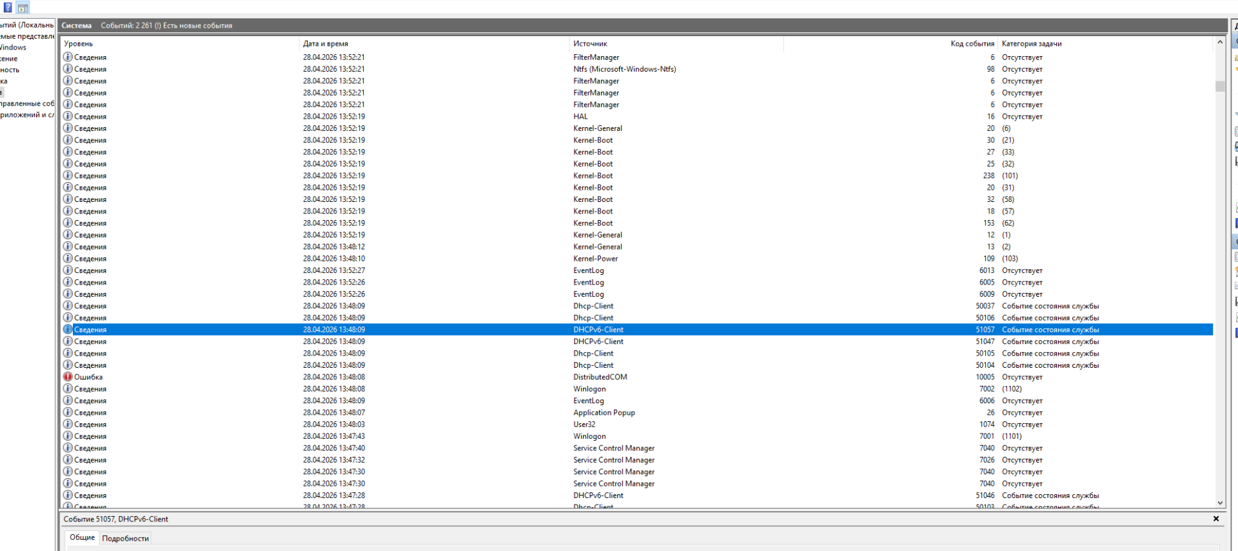Click the info icon on the HAL event row

[x=68, y=116]
